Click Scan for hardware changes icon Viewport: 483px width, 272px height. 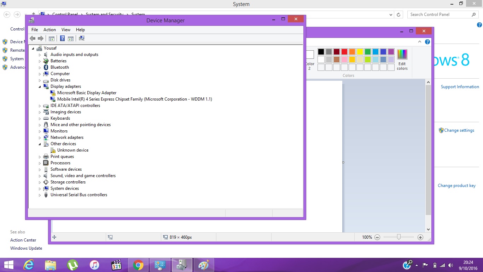click(82, 38)
